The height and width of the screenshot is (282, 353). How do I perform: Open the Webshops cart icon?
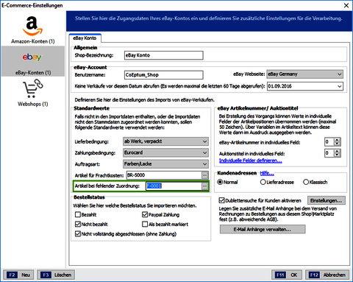click(33, 88)
